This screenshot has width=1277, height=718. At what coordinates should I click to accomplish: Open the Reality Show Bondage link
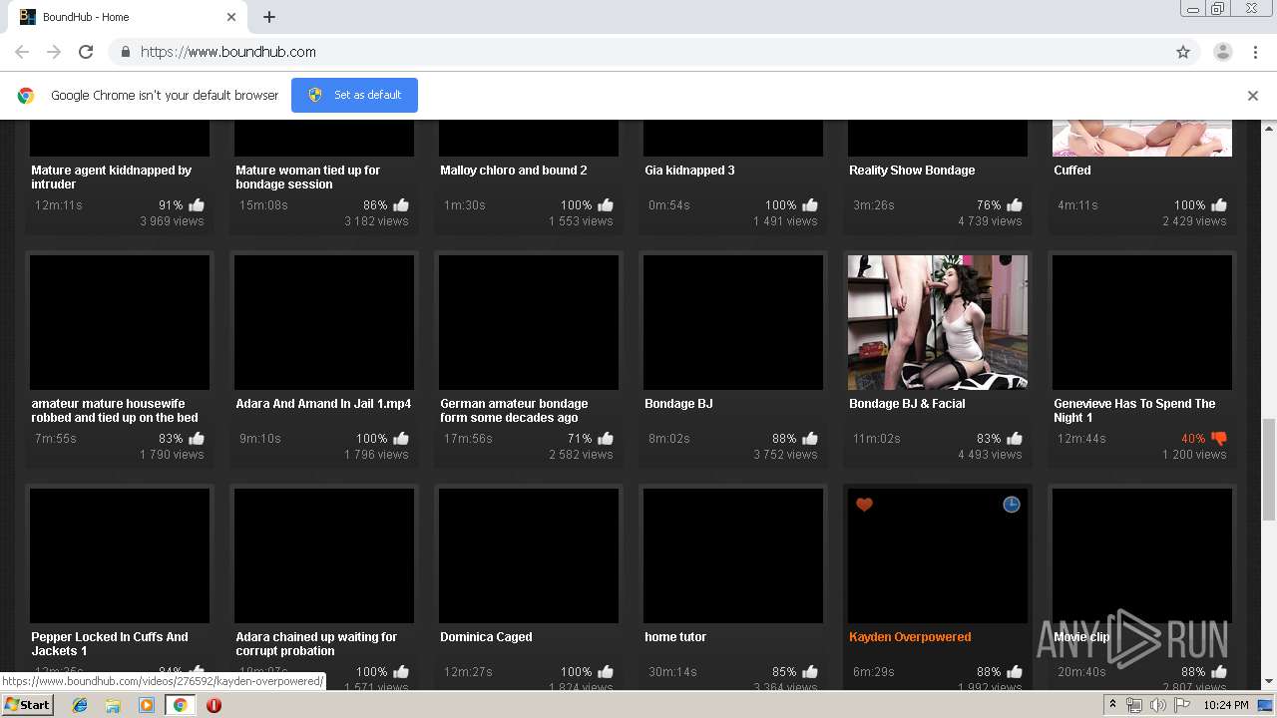912,171
